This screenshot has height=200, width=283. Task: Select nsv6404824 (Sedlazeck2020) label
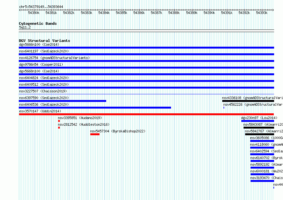tap(44, 78)
